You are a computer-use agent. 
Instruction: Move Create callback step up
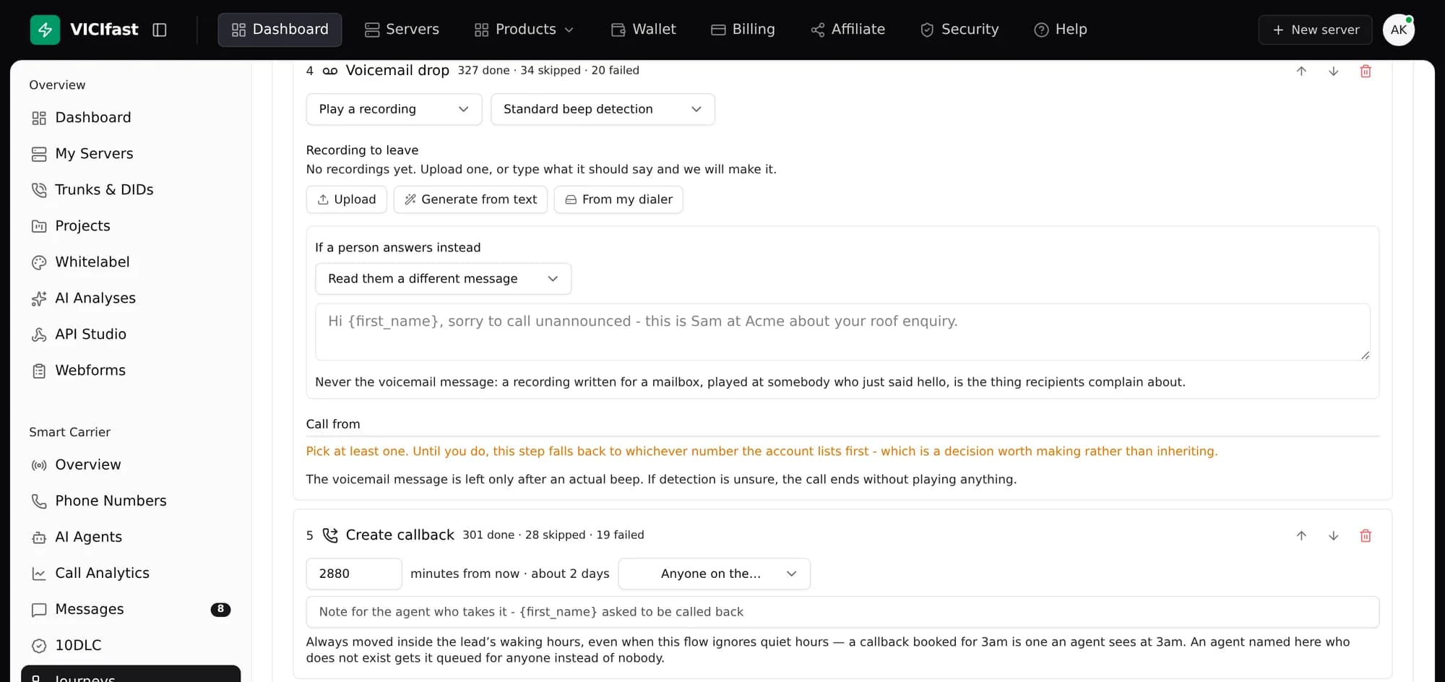coord(1301,535)
